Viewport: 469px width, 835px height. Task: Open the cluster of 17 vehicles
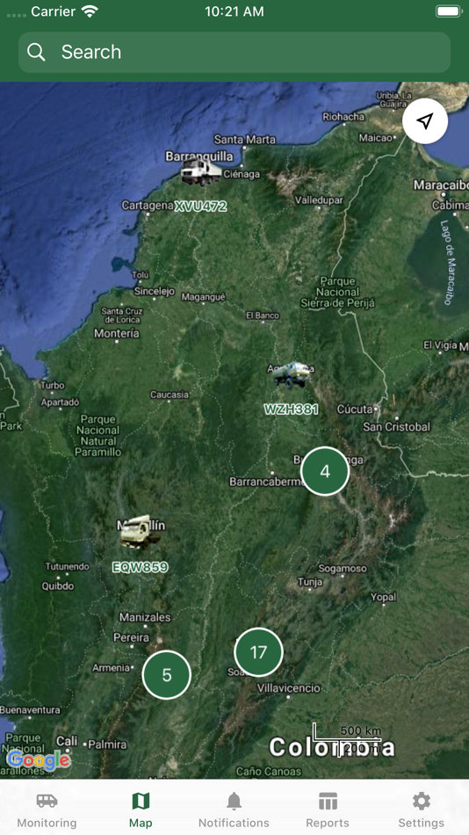258,652
